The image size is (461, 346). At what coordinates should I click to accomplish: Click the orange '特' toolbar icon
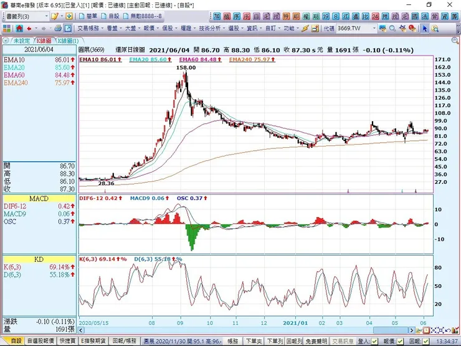click(287, 16)
